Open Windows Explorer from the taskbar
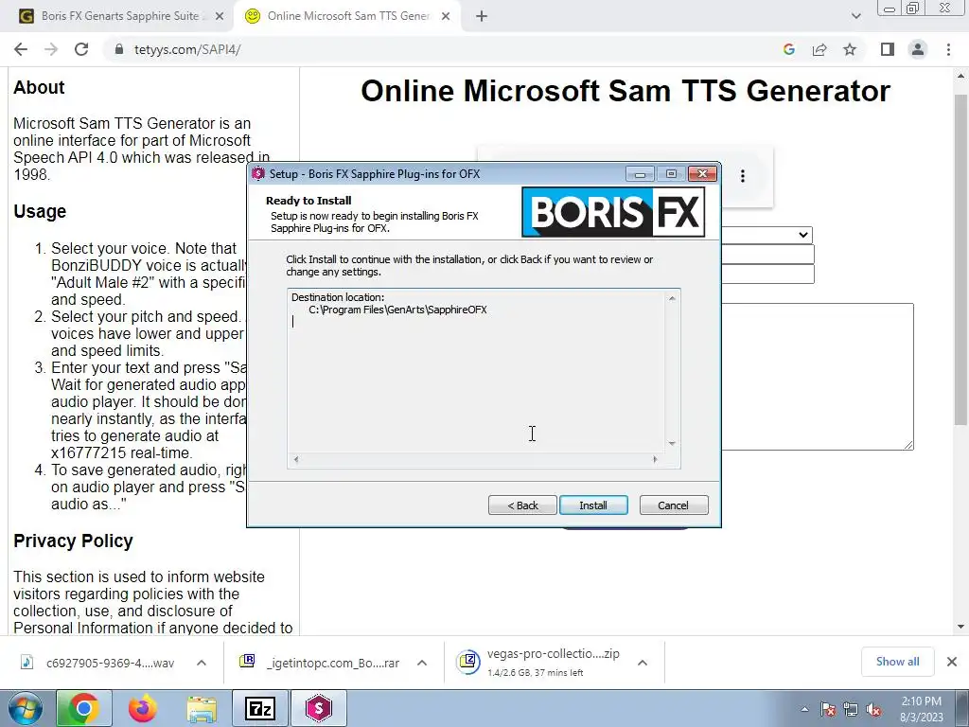 pos(202,708)
